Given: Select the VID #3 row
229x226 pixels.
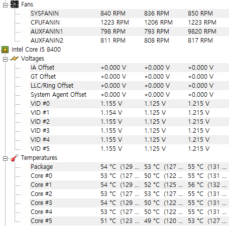Looking at the screenshot, I should click(x=129, y=131).
